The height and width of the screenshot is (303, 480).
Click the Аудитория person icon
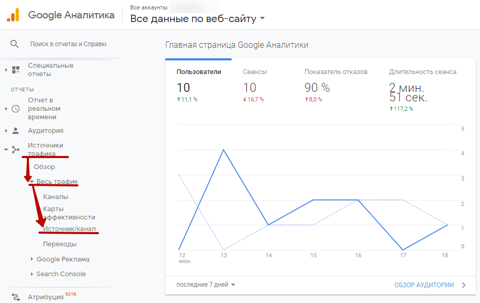pos(16,131)
